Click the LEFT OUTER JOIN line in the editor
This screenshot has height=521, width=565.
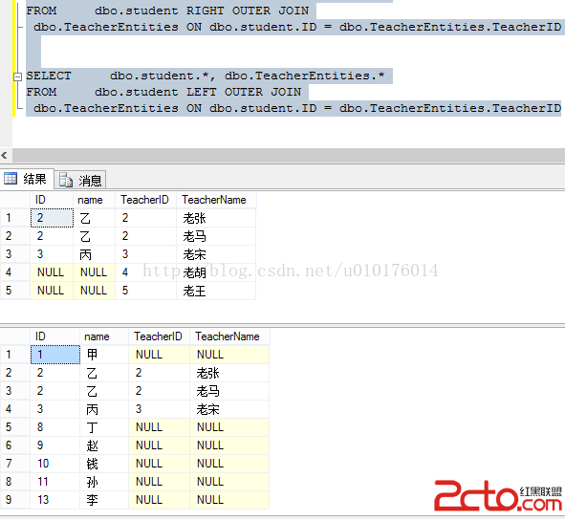click(x=163, y=92)
